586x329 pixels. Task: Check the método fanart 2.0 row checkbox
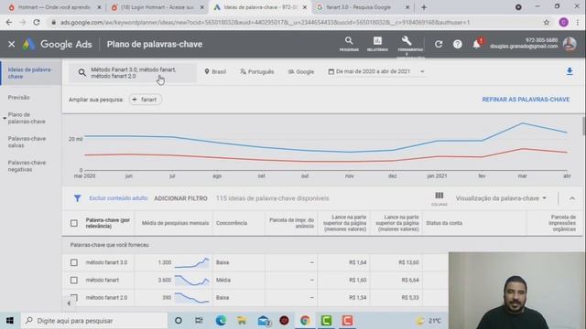pyautogui.click(x=74, y=298)
